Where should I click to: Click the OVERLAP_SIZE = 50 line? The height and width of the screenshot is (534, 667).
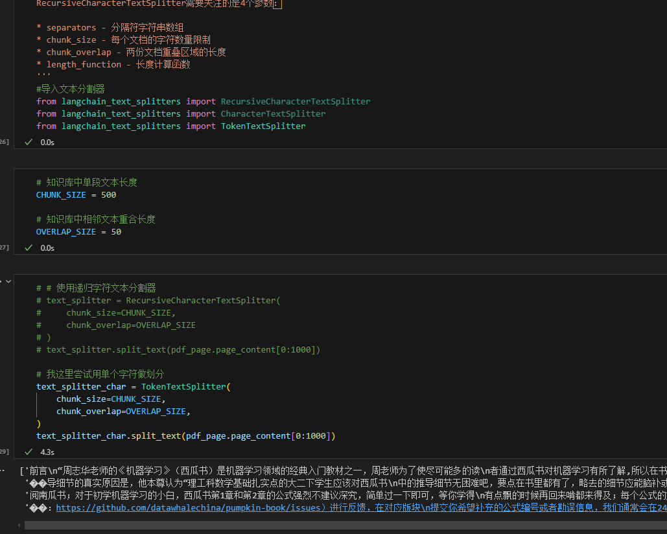coord(78,232)
